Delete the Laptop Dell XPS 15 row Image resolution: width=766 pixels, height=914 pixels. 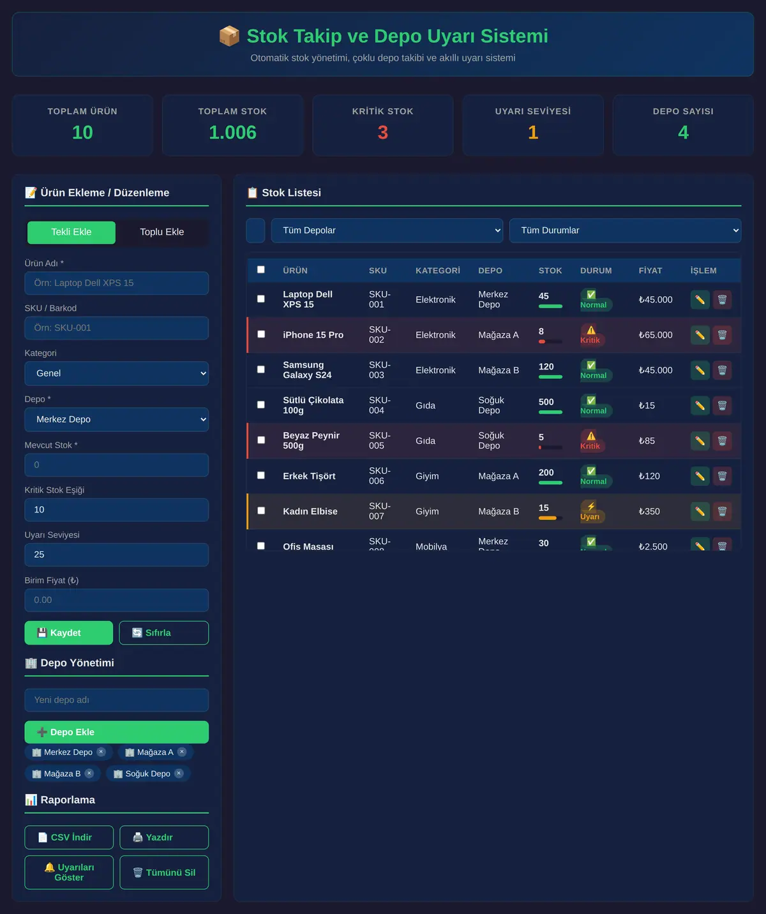click(722, 299)
